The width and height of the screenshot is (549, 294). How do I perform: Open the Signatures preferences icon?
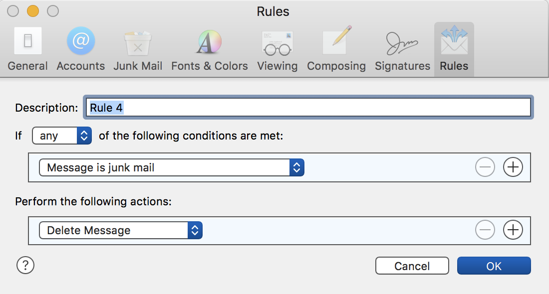tap(402, 41)
